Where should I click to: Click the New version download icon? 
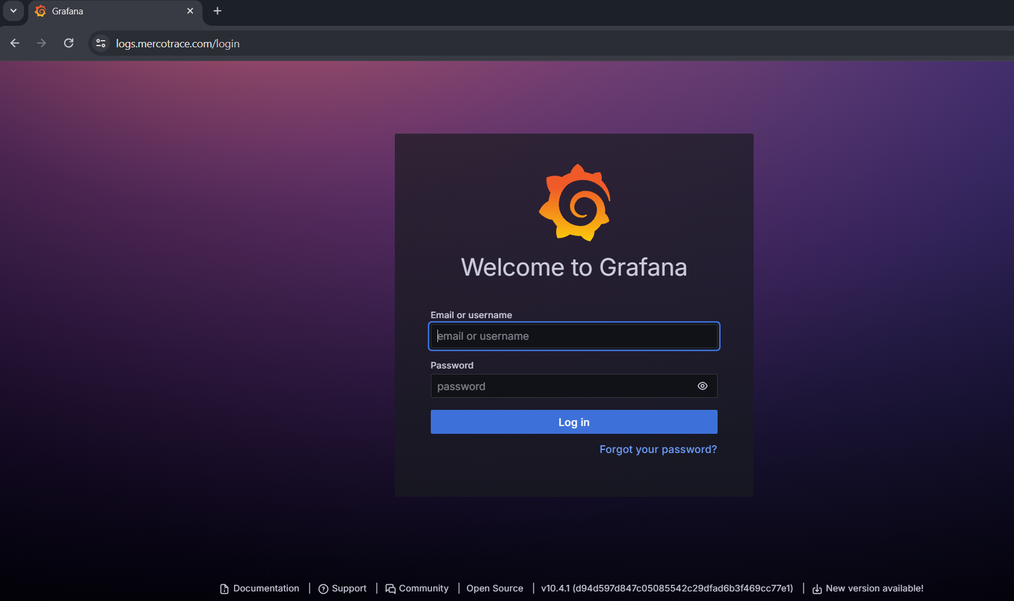(817, 589)
